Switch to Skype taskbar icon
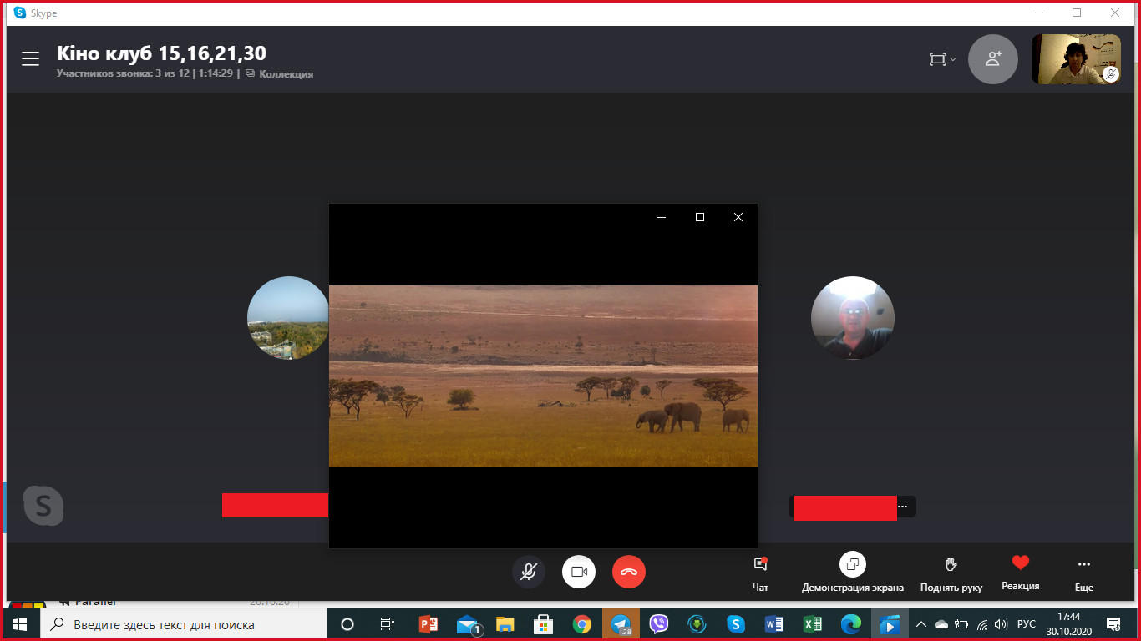The width and height of the screenshot is (1141, 641). point(736,624)
